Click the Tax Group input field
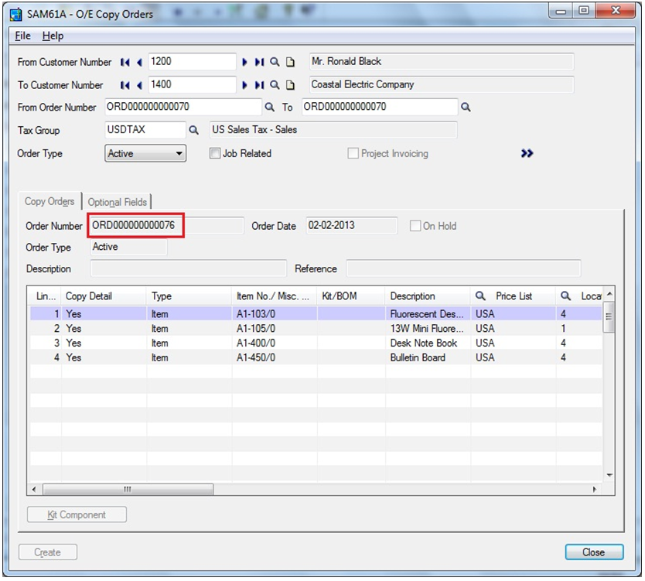This screenshot has height=581, width=645. click(145, 130)
